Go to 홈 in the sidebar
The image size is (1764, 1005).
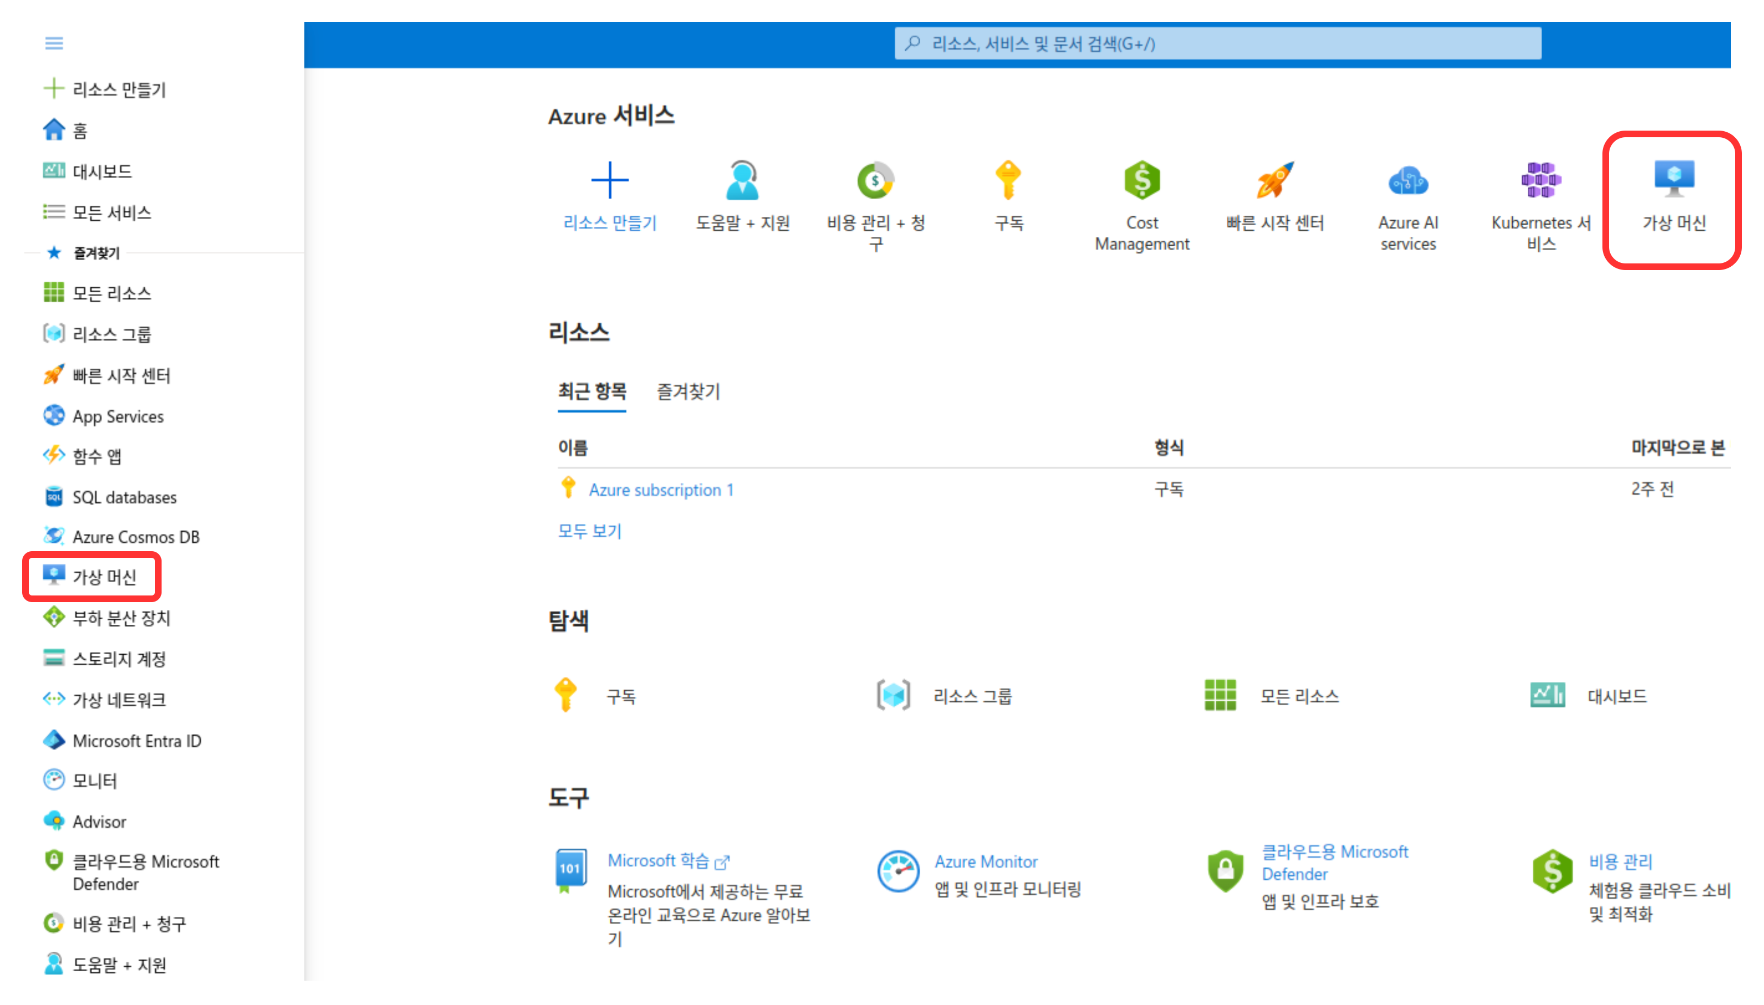click(x=65, y=129)
